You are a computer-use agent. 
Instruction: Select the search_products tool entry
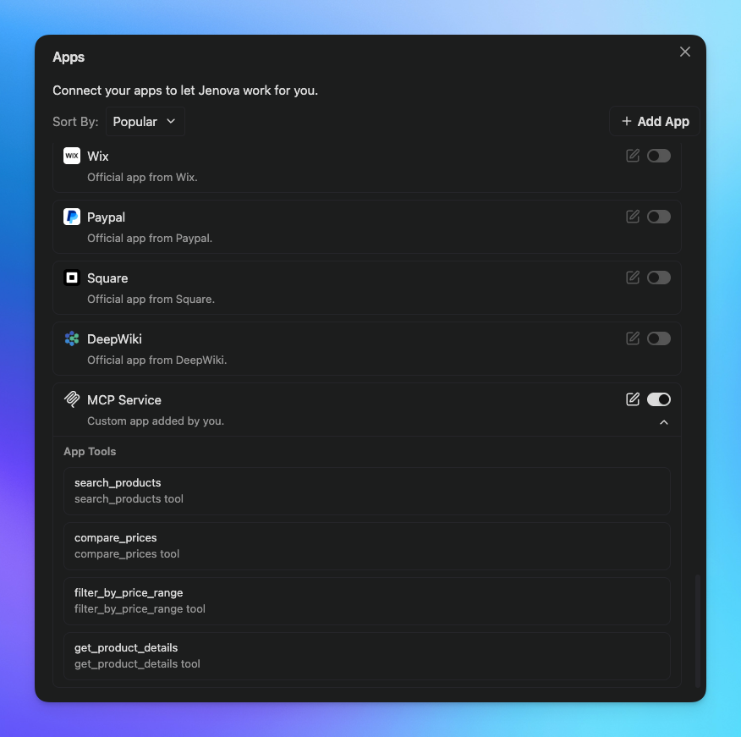367,491
